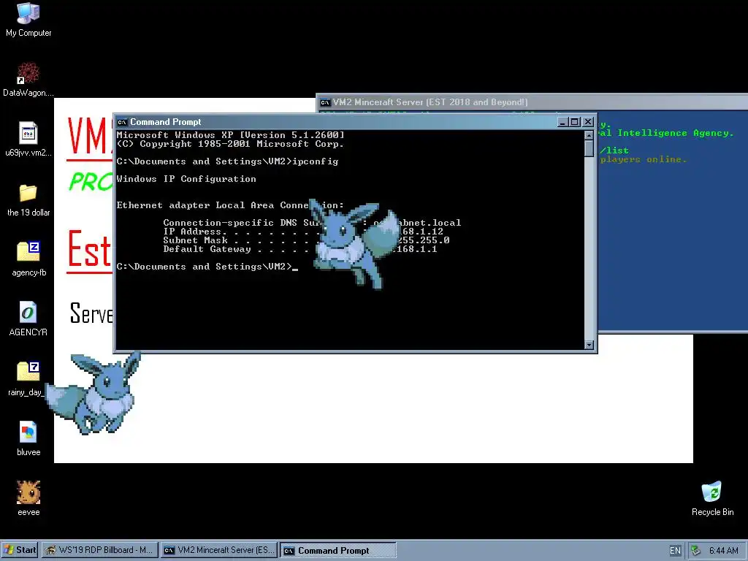748x561 pixels.
Task: Open the Start menu
Action: click(x=20, y=550)
